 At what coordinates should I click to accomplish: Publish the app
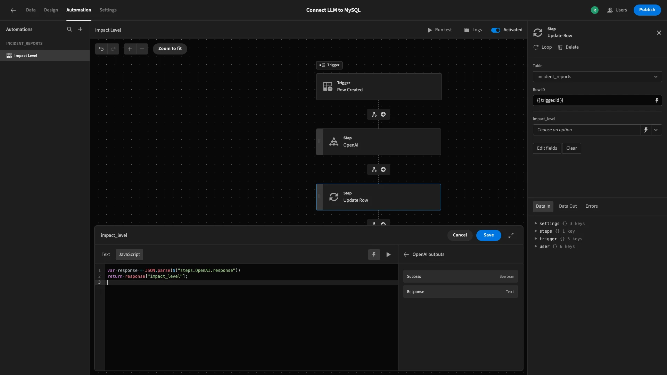[x=647, y=10]
